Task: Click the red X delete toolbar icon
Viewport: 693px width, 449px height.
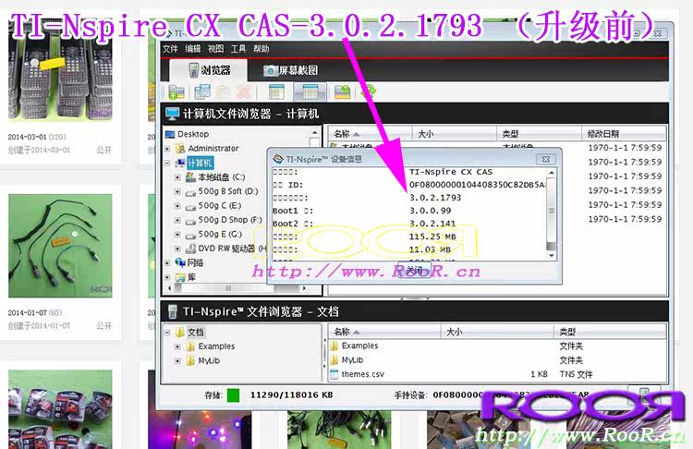Action: pyautogui.click(x=244, y=91)
